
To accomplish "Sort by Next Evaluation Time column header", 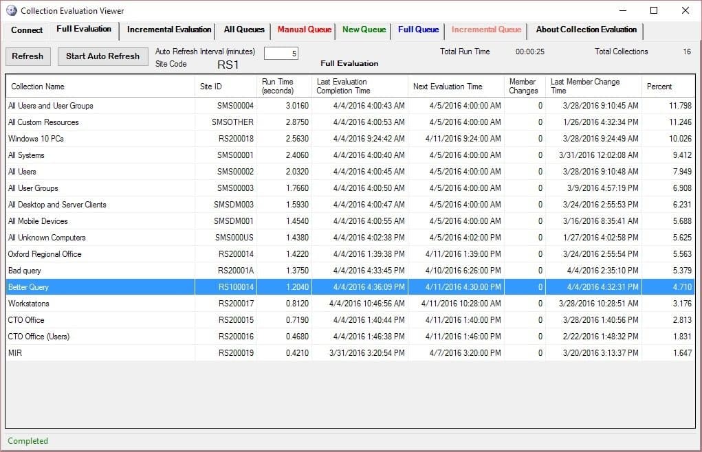I will [x=457, y=87].
